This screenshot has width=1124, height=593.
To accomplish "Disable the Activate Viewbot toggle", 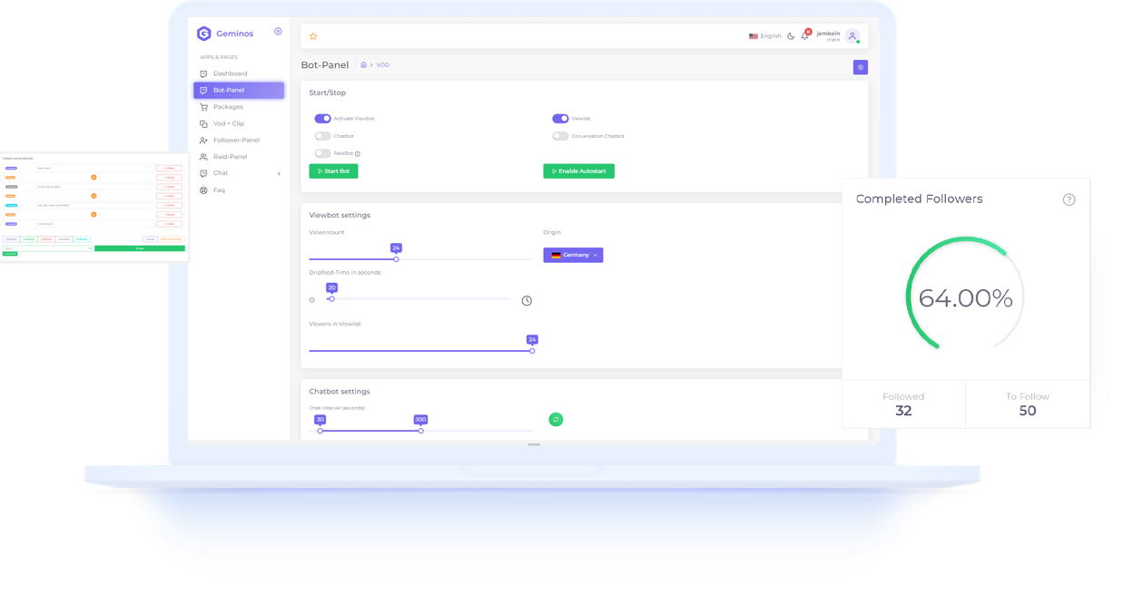I will click(322, 119).
